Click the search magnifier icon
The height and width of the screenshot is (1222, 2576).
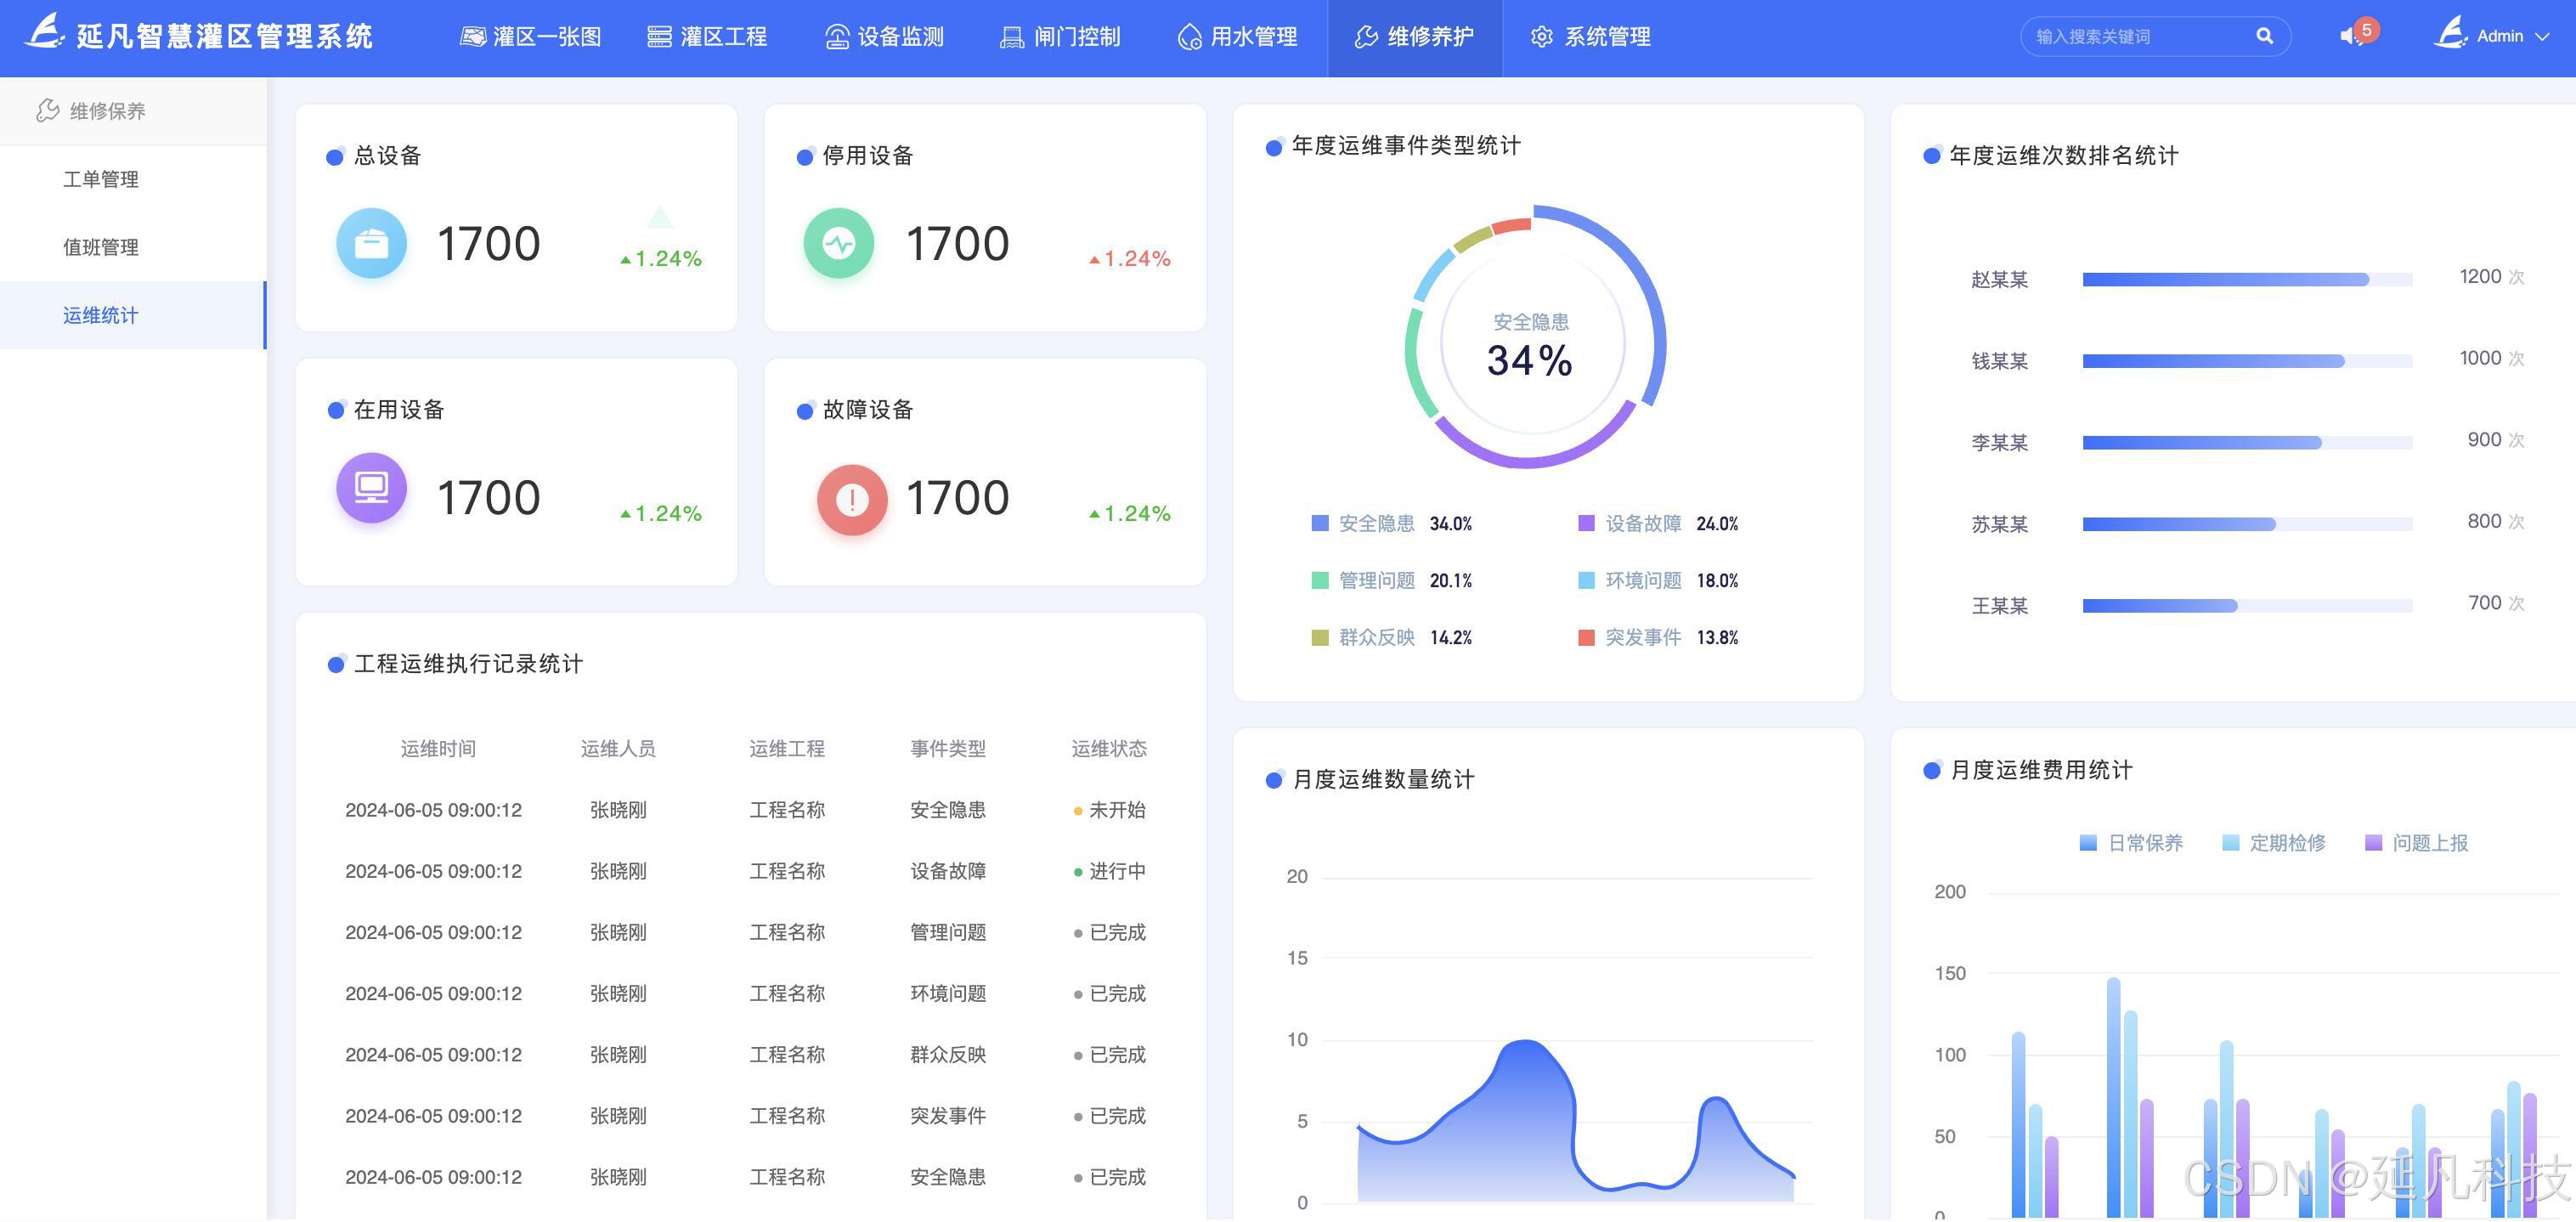[2264, 36]
